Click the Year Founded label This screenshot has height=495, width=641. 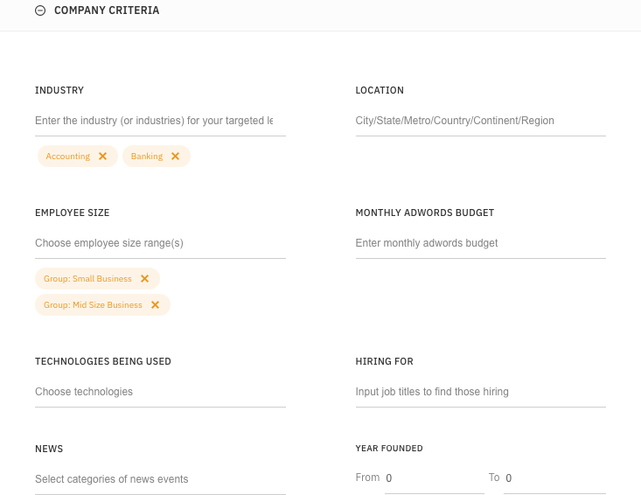(x=388, y=449)
